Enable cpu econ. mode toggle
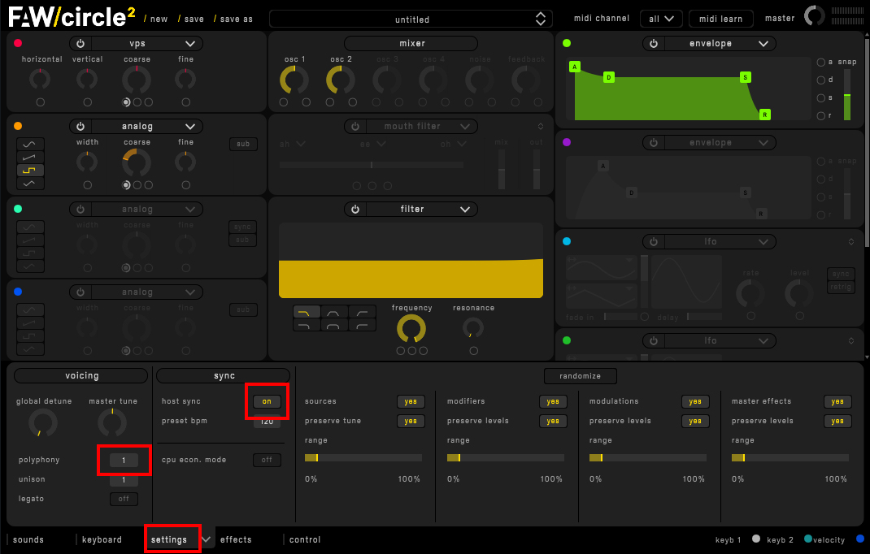 point(267,460)
